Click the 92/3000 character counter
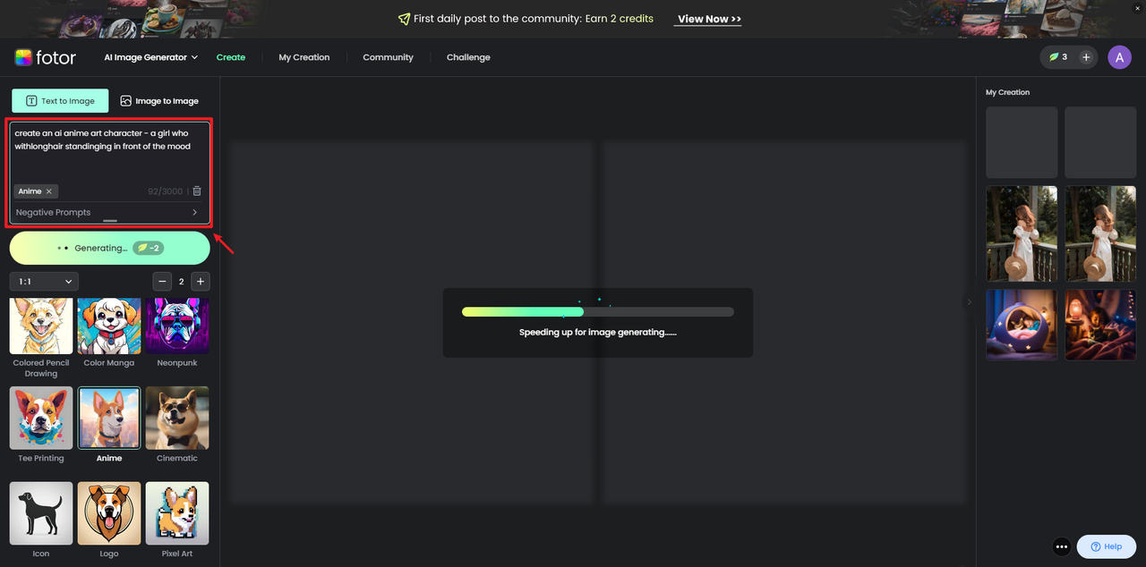Screen dimensions: 1146x567 (x=165, y=191)
